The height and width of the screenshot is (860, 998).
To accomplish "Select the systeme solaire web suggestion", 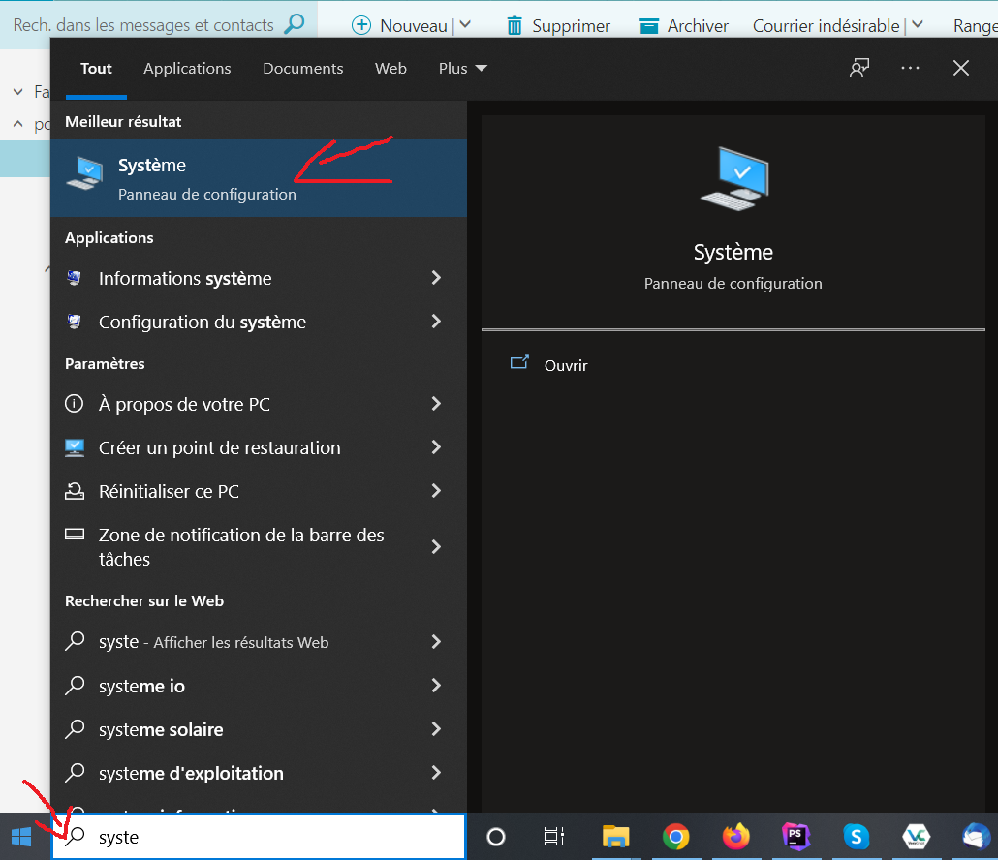I will click(x=161, y=729).
